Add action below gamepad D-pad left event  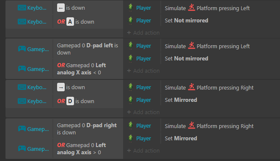(143, 71)
